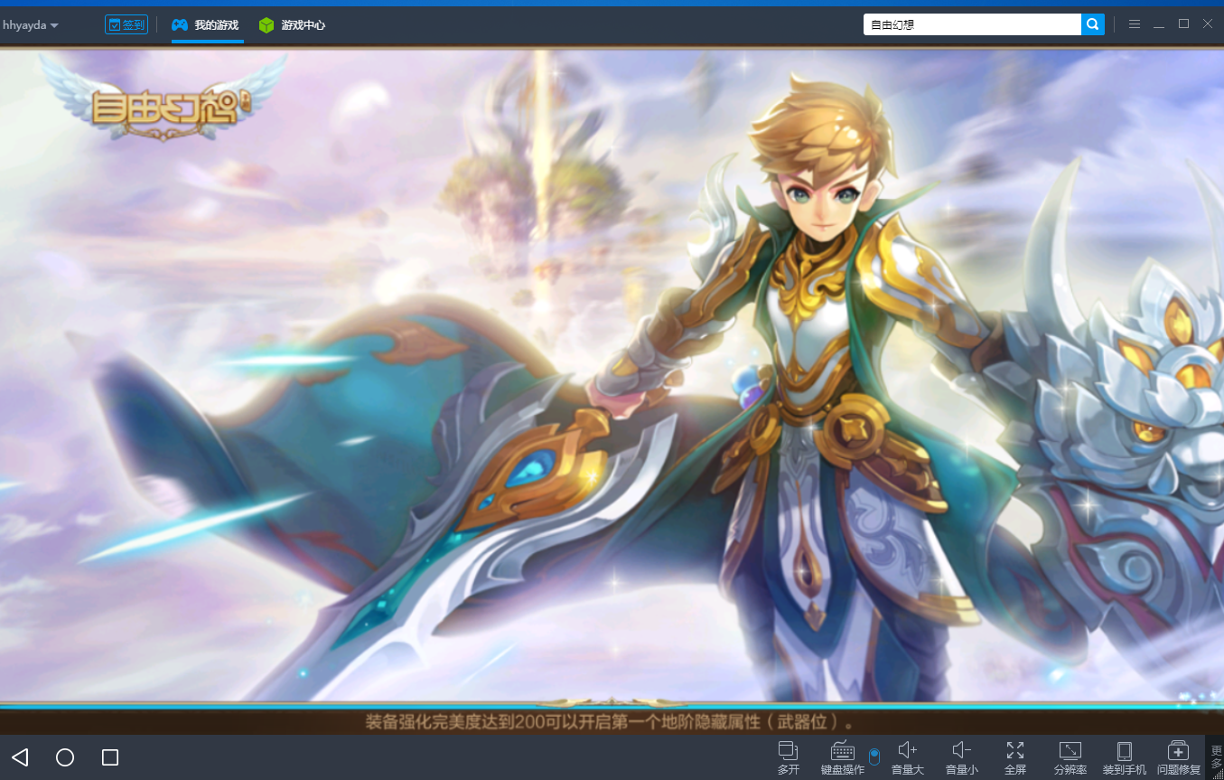Screen dimensions: 1224x780
Task: Increase volume with 音量大
Action: click(908, 757)
